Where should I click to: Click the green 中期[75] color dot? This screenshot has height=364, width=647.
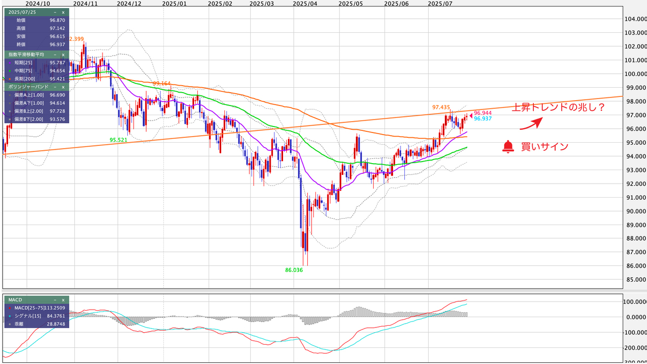click(10, 71)
